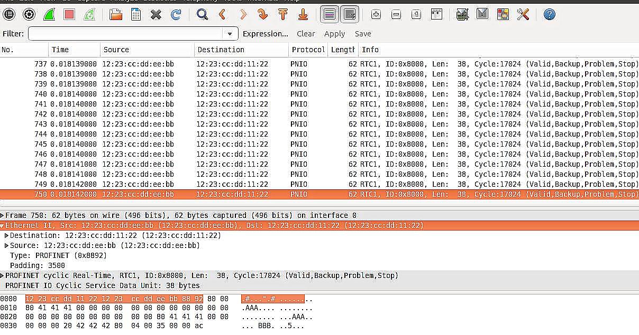The image size is (639, 335).
Task: Clear the display filter
Action: coord(306,34)
